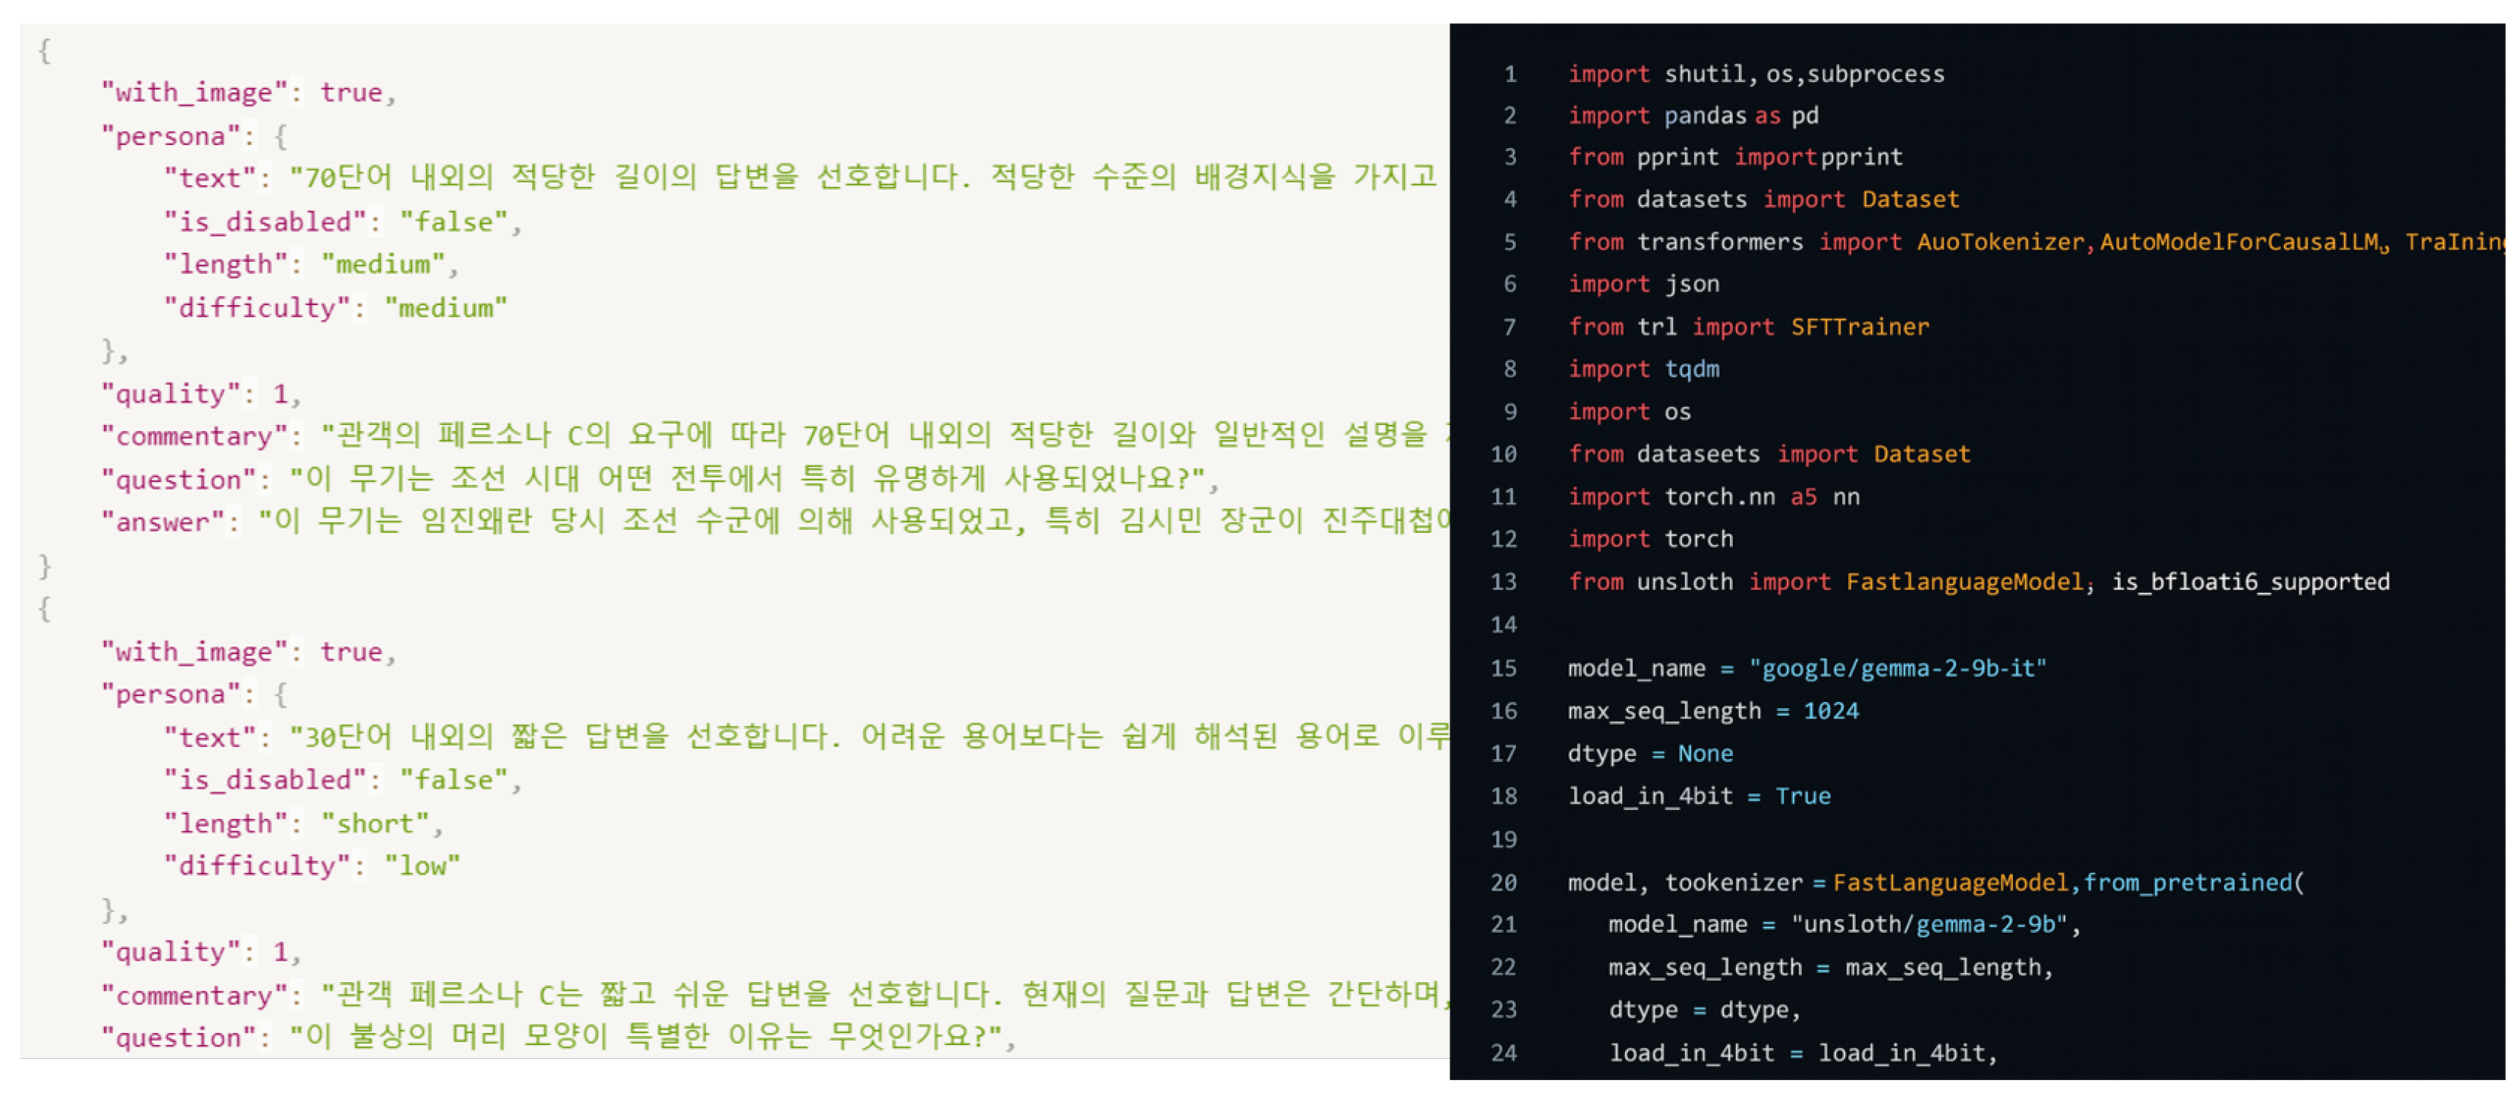Click "difficulty": "low" line
2520x1099 pixels.
tap(311, 865)
